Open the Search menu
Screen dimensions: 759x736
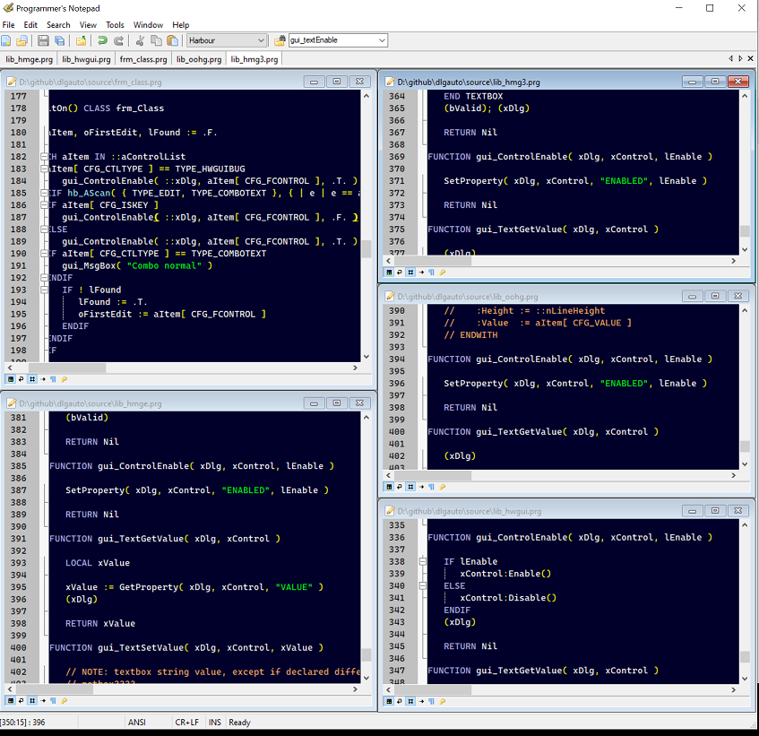pos(58,25)
